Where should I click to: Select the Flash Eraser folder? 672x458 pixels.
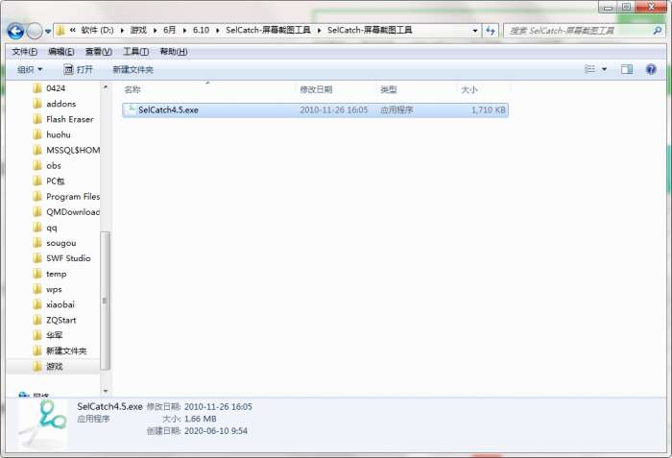pos(69,119)
